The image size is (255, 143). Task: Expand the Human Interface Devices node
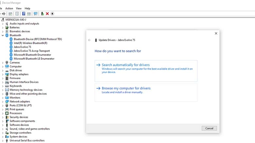pos(3,82)
